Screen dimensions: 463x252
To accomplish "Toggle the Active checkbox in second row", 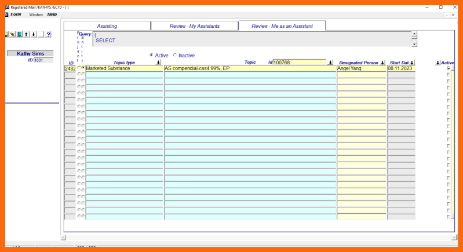I will (449, 75).
